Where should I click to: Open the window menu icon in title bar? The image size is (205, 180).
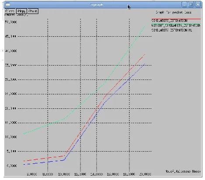point(7,5)
